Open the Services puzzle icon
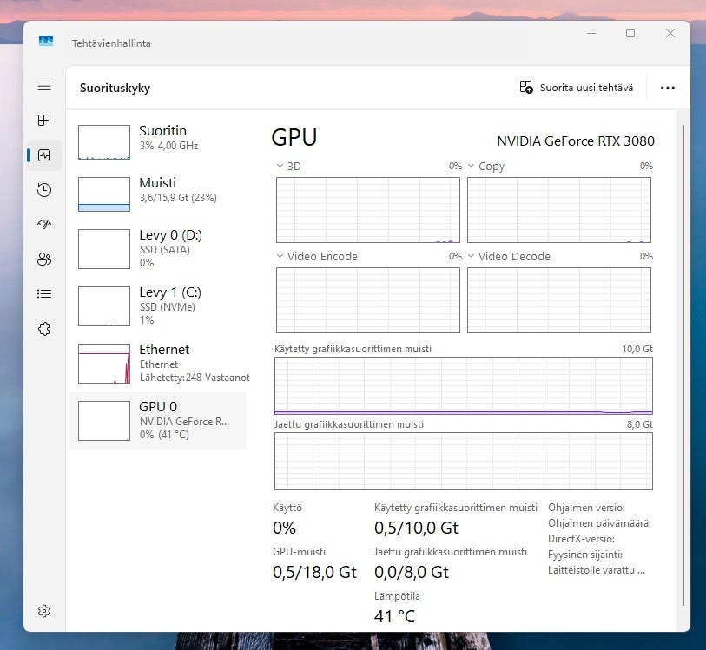This screenshot has width=706, height=650. click(x=44, y=329)
